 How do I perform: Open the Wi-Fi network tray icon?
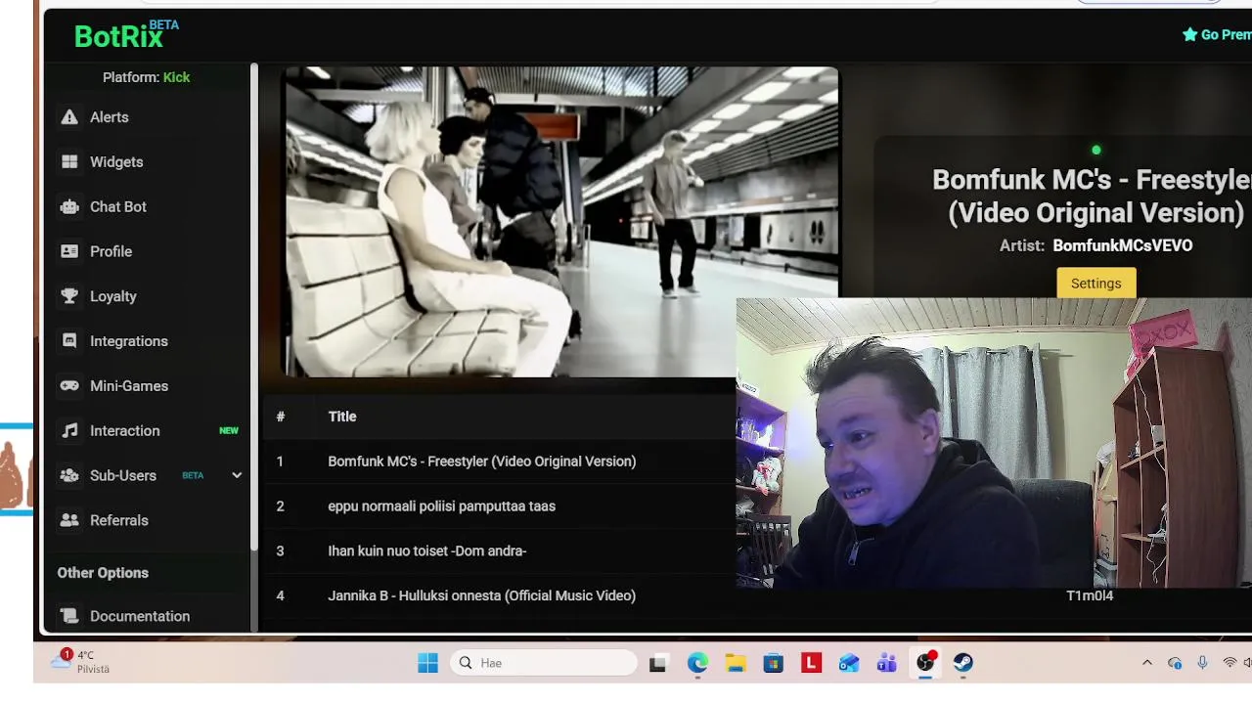pos(1230,663)
